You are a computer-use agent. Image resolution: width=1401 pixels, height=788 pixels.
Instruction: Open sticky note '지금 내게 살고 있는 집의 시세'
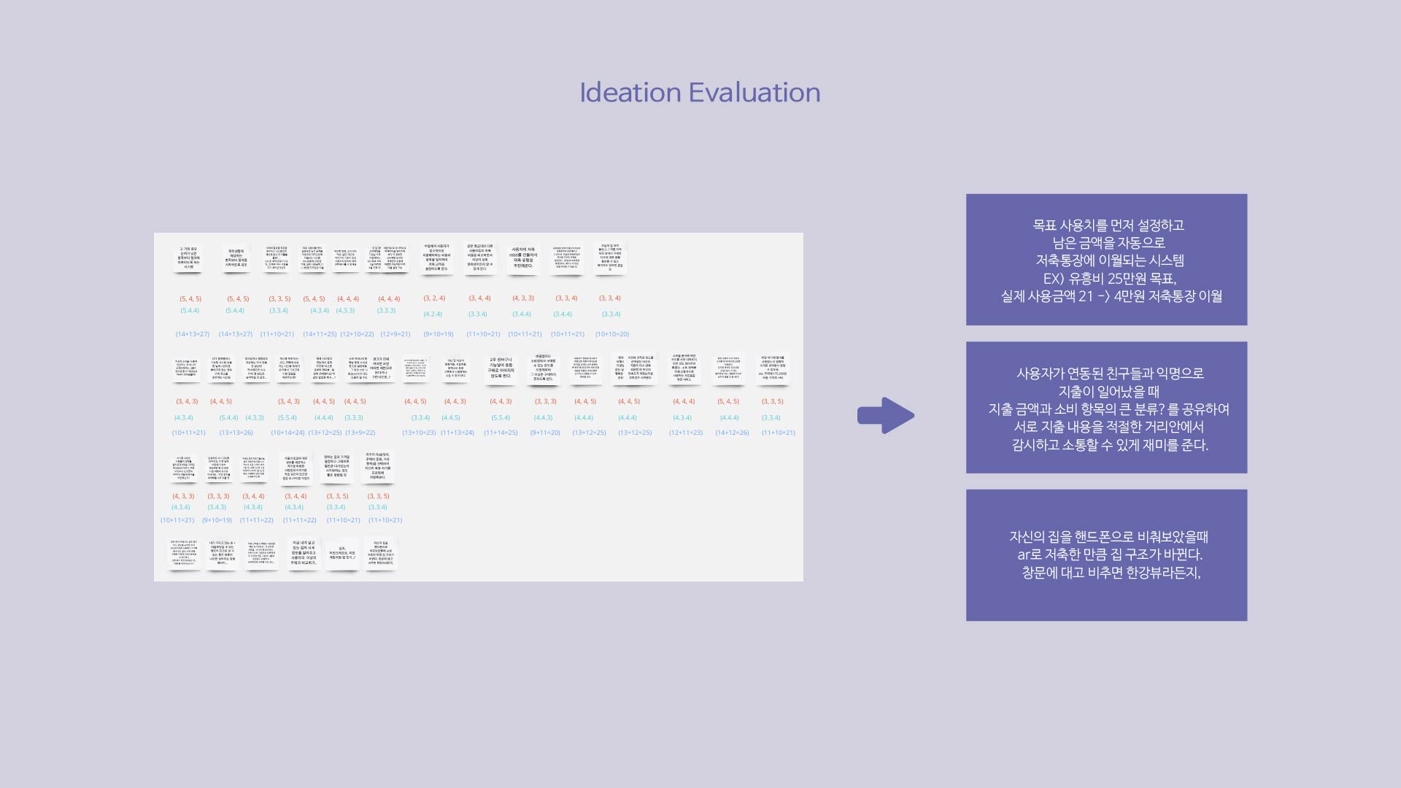pyautogui.click(x=304, y=553)
